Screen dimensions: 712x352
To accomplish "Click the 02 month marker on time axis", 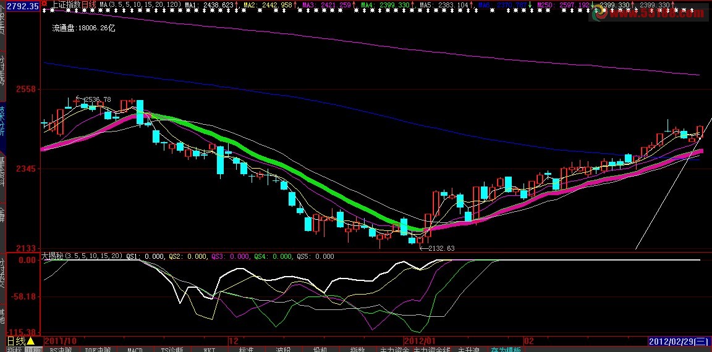I will click(x=528, y=341).
